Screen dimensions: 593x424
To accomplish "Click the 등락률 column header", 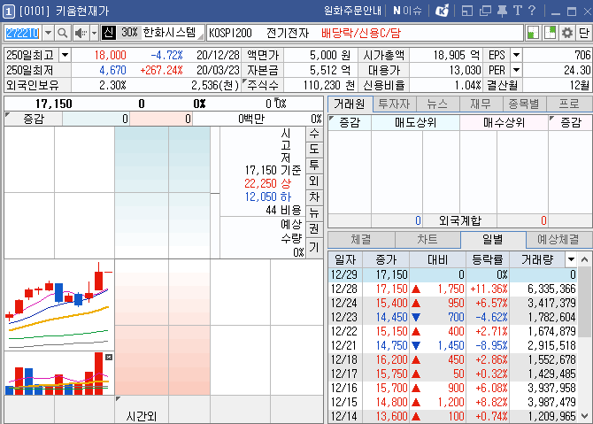I will click(x=488, y=259).
